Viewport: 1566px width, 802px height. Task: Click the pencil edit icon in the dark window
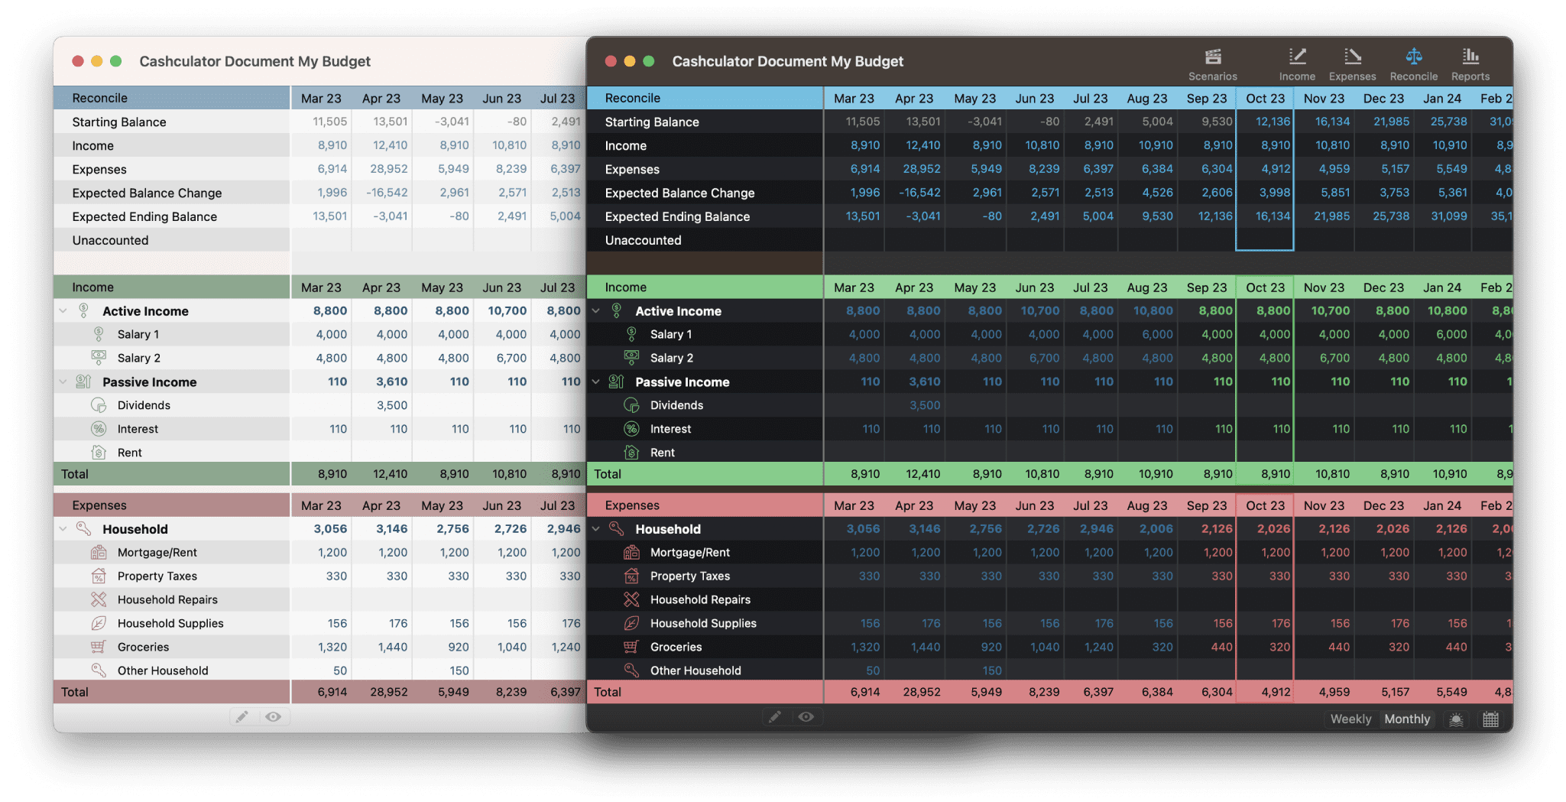pyautogui.click(x=775, y=717)
